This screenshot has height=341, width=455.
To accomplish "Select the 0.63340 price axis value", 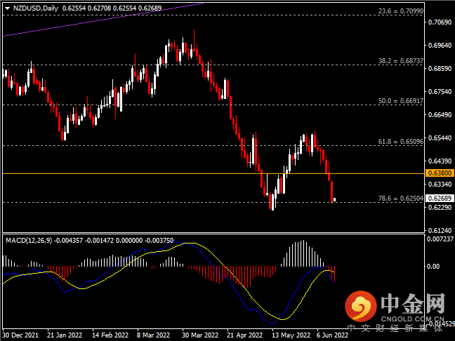I will [x=440, y=184].
